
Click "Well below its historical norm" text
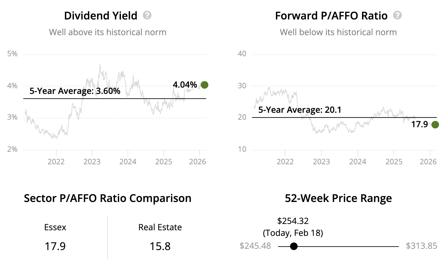[x=338, y=32]
